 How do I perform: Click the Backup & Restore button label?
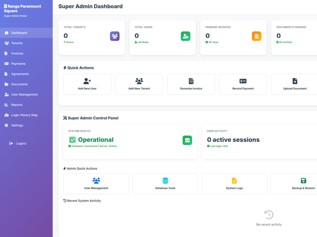pos(303,188)
